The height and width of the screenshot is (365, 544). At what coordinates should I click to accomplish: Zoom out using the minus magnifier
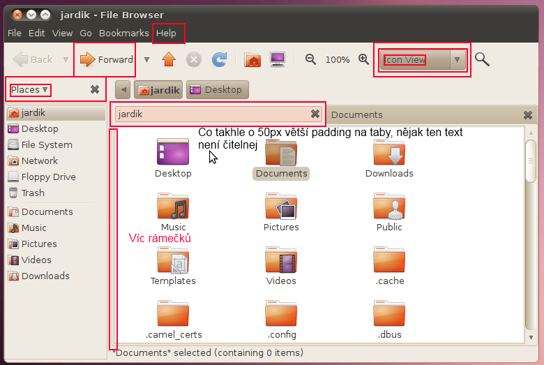[310, 59]
